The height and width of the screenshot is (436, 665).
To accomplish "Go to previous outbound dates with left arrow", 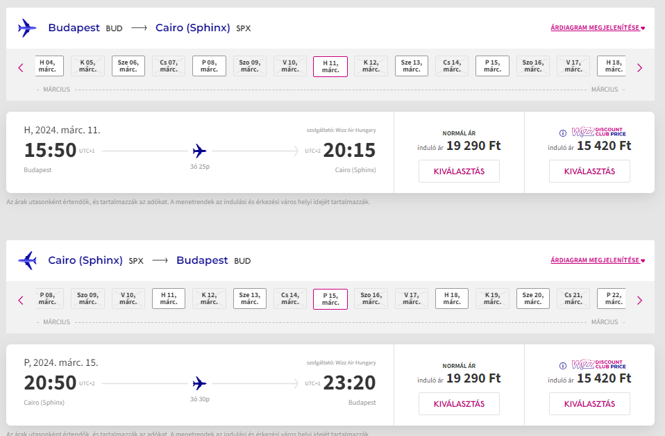I will pos(21,67).
